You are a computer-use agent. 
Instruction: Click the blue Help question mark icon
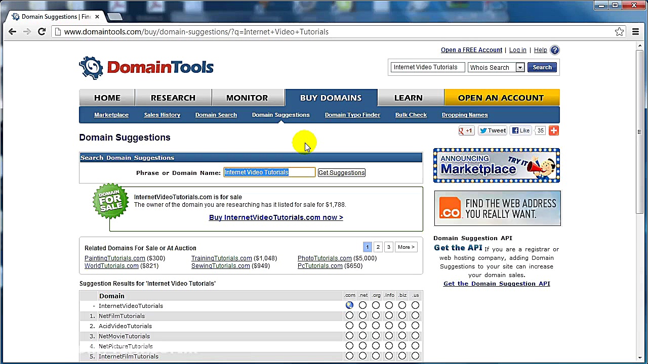555,50
